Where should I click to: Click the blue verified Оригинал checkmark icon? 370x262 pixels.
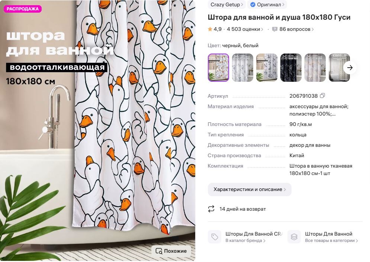tap(253, 5)
